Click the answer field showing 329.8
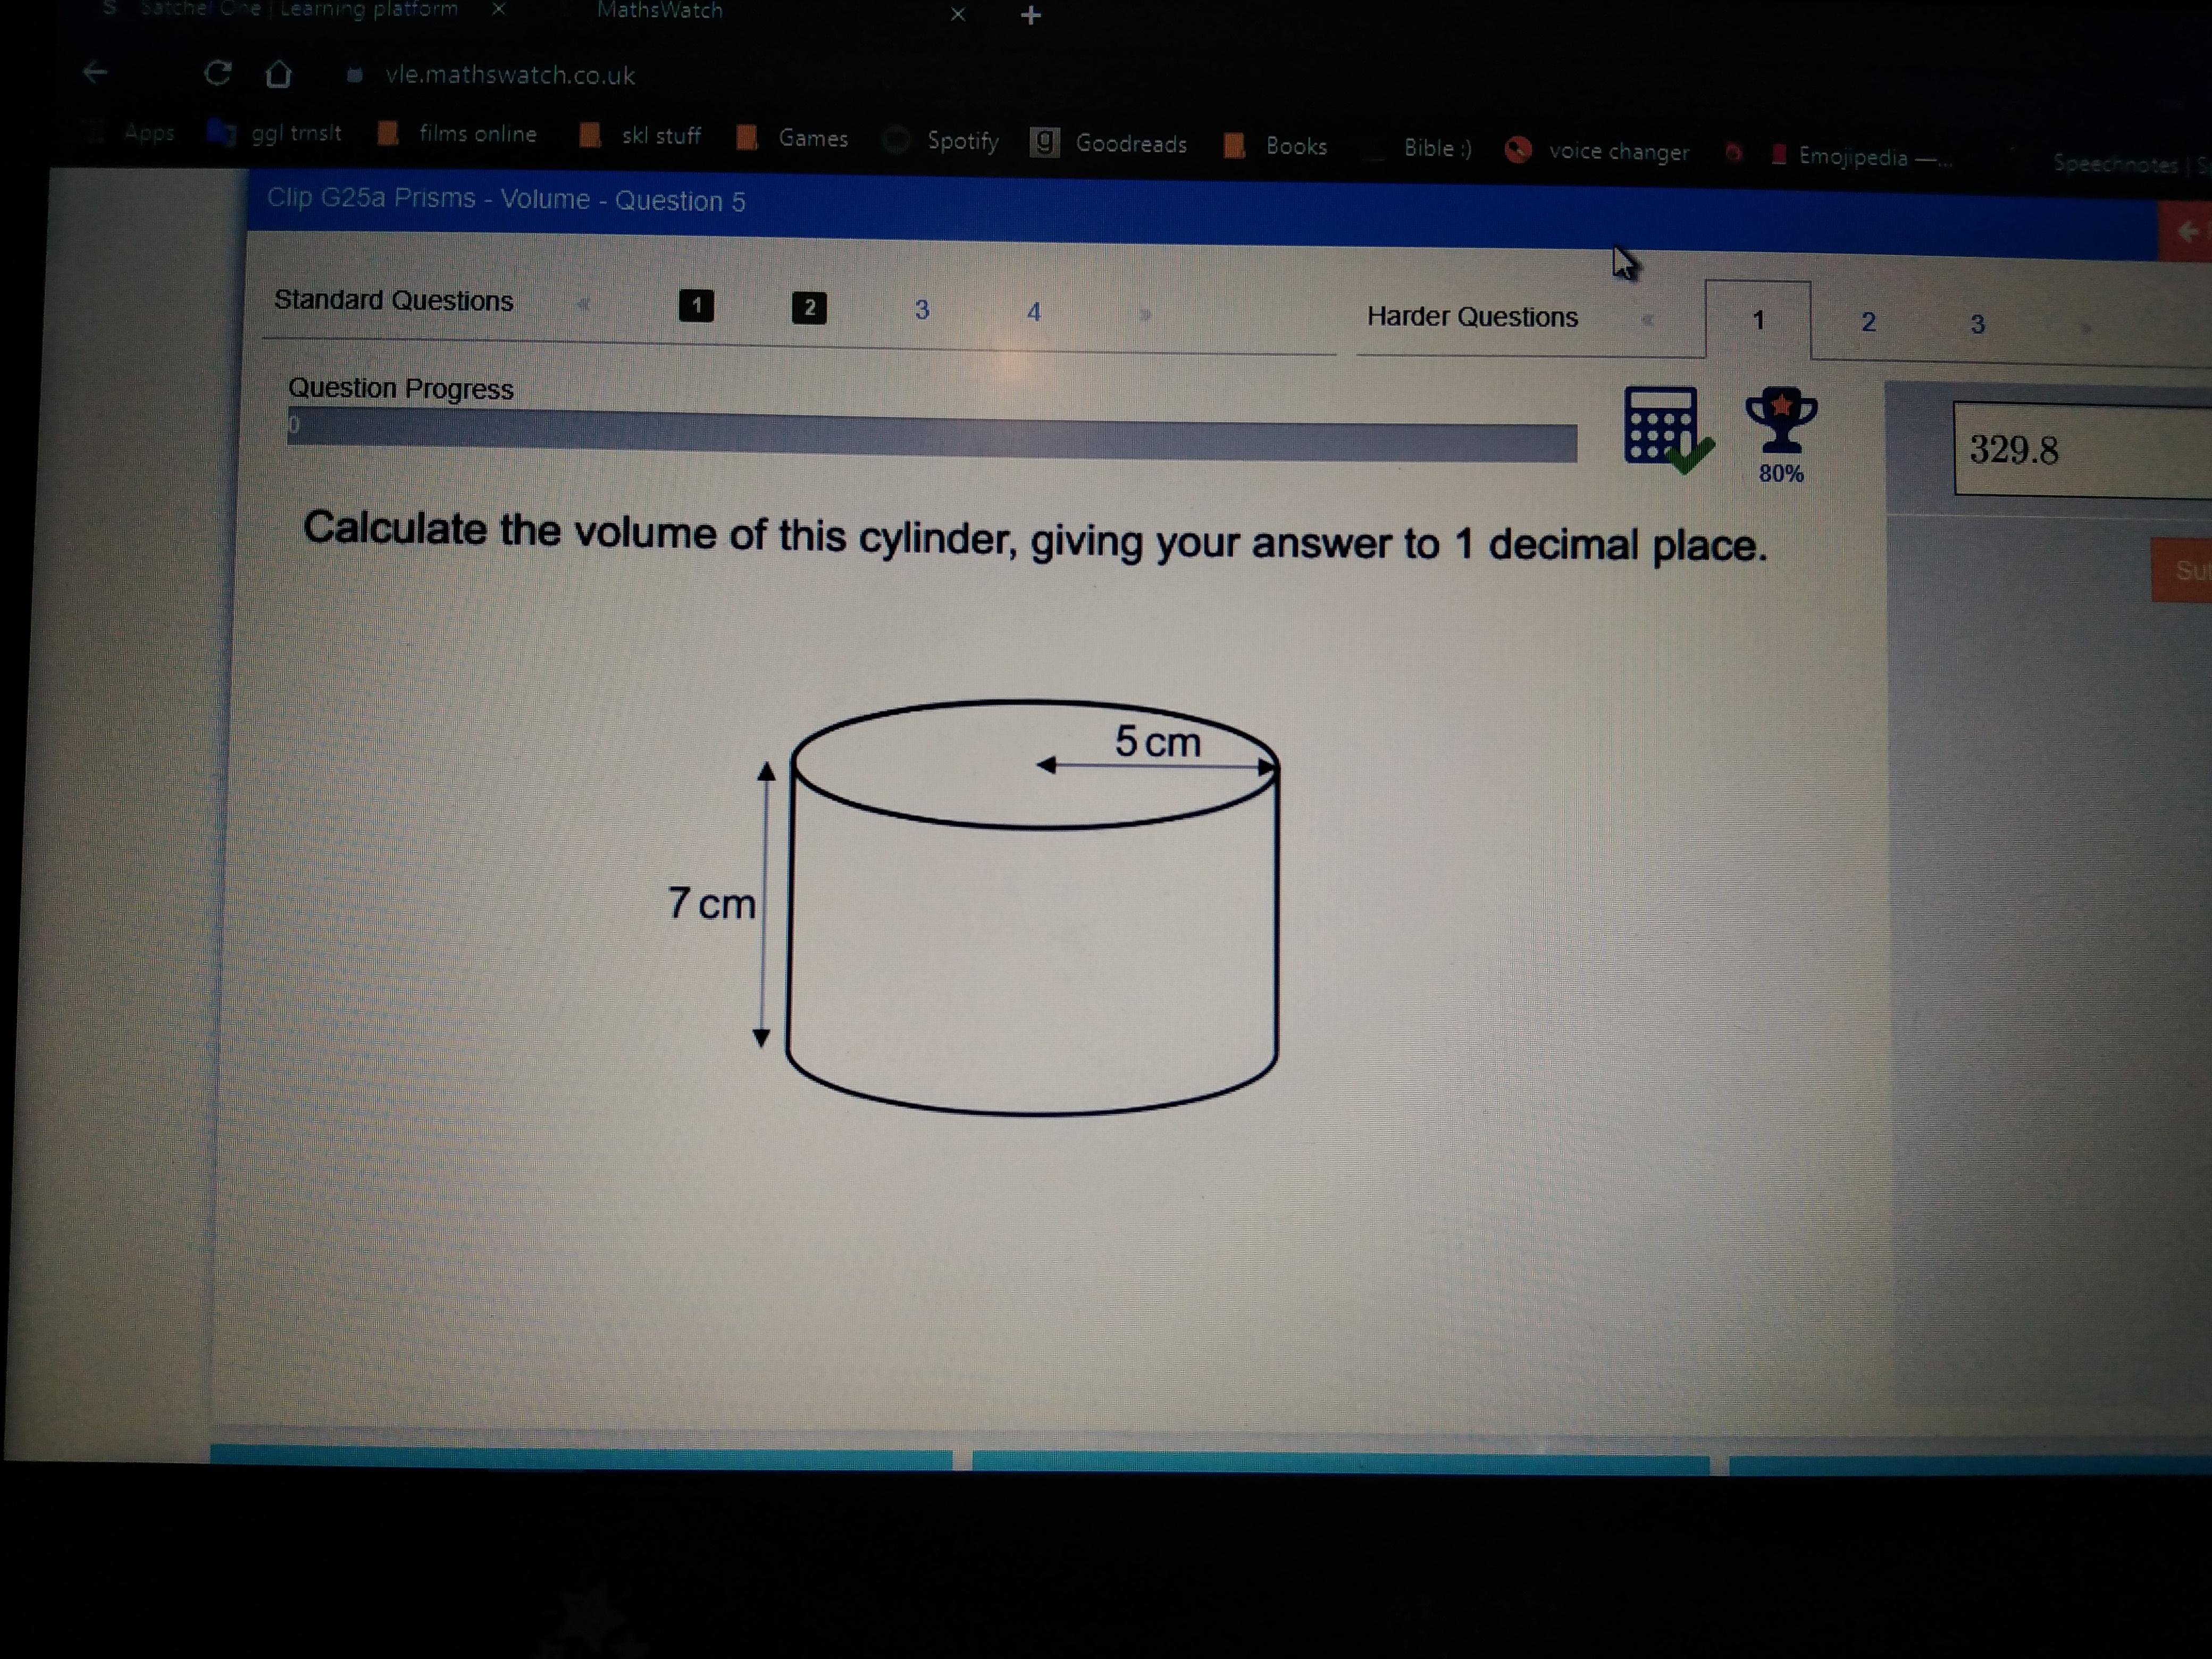This screenshot has height=1659, width=2212. pos(2080,450)
